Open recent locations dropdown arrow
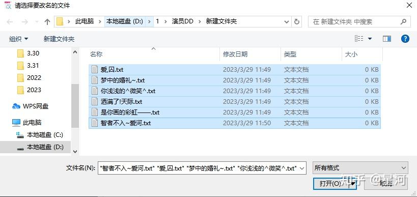Viewport: 417px width, 197px height. [x=37, y=22]
